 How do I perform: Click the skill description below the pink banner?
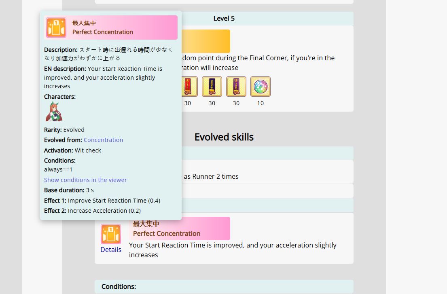click(233, 250)
